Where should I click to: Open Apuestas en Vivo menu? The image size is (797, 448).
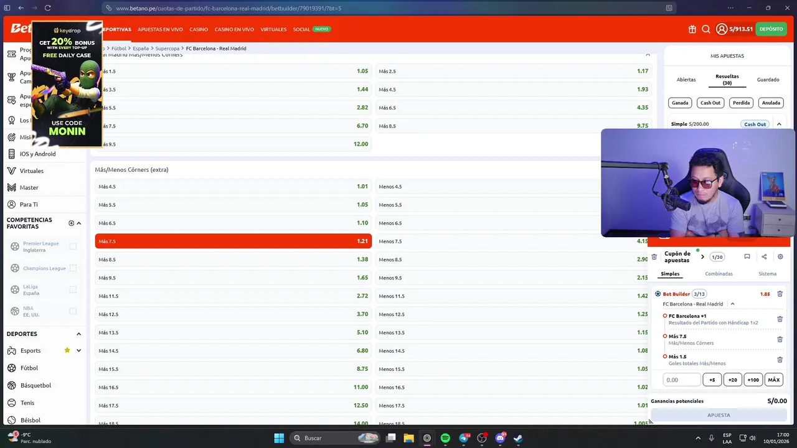click(160, 29)
